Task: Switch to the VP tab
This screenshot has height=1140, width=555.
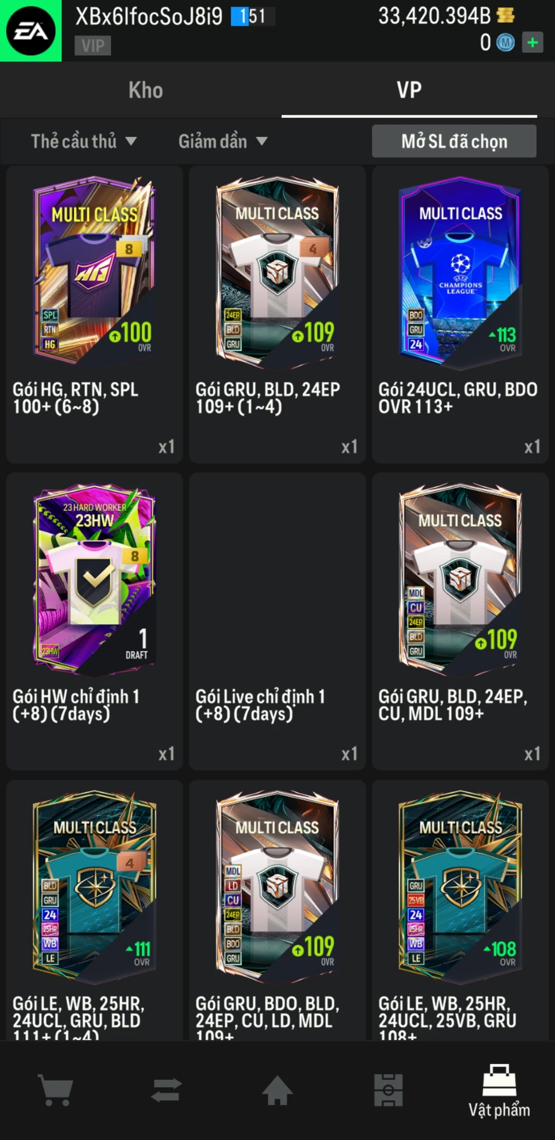Action: pyautogui.click(x=409, y=90)
